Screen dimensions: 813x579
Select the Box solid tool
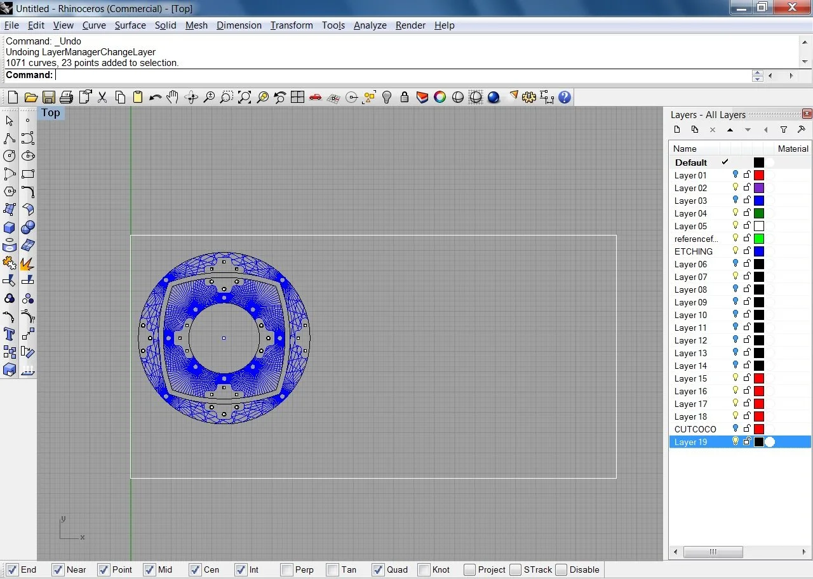(10, 227)
